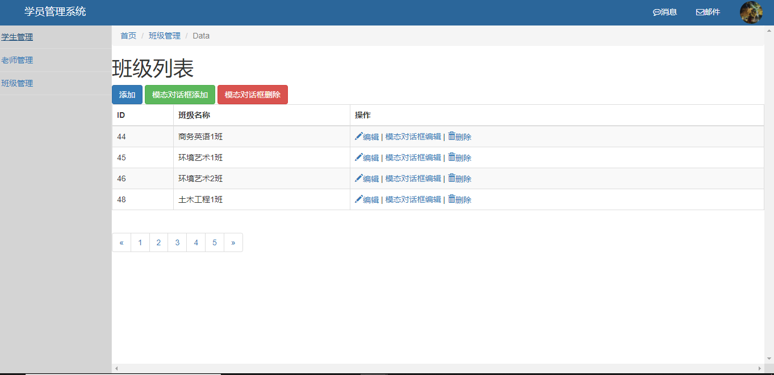Click the pencil icon in row 46
The width and height of the screenshot is (774, 375).
pyautogui.click(x=358, y=178)
